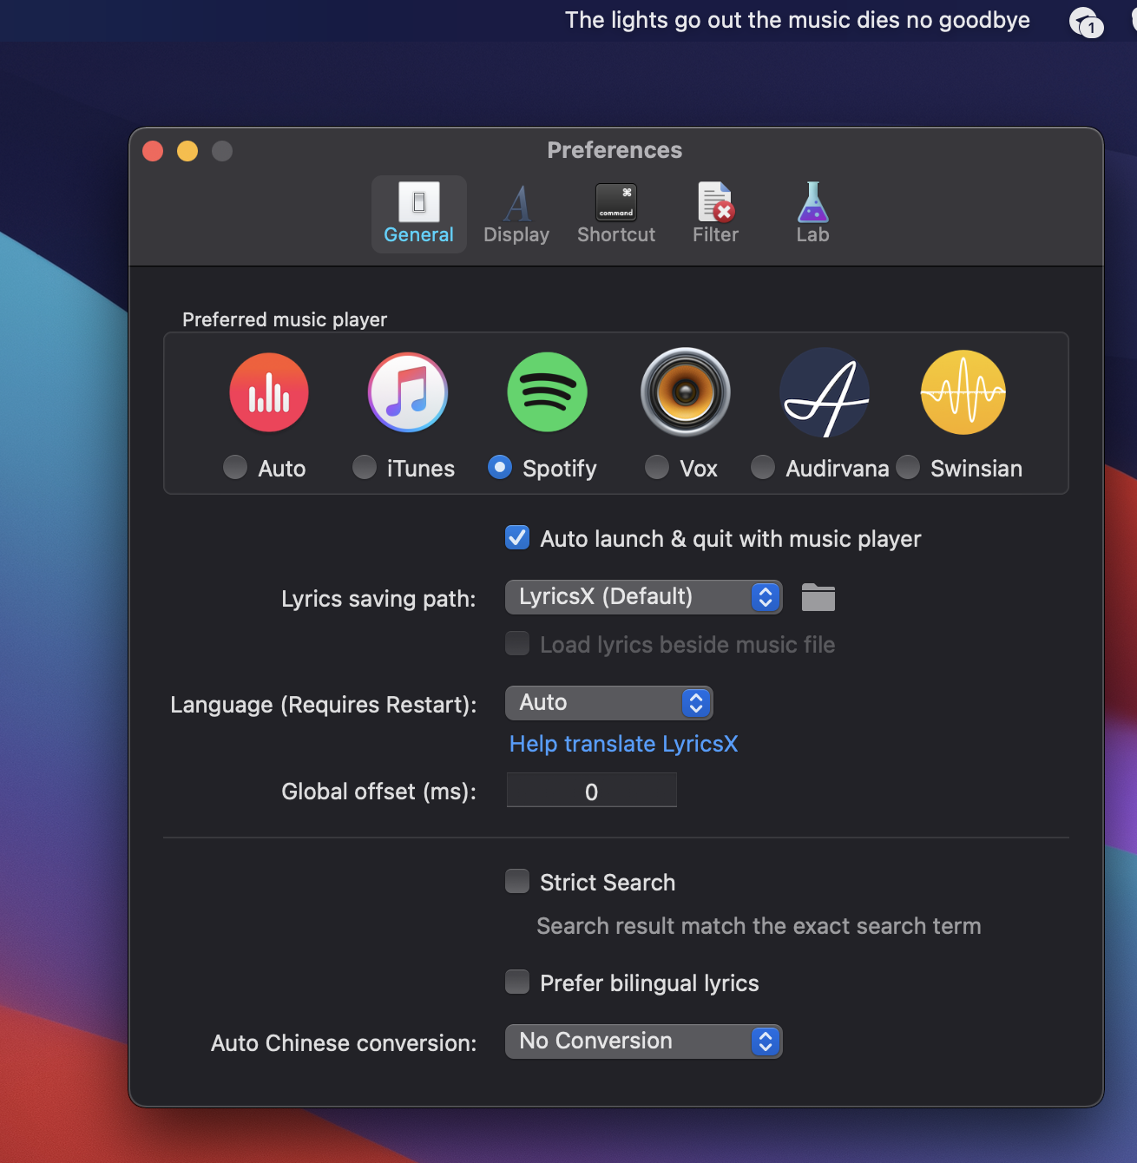Open the Lyrics saving path dropdown
This screenshot has width=1137, height=1163.
644,597
